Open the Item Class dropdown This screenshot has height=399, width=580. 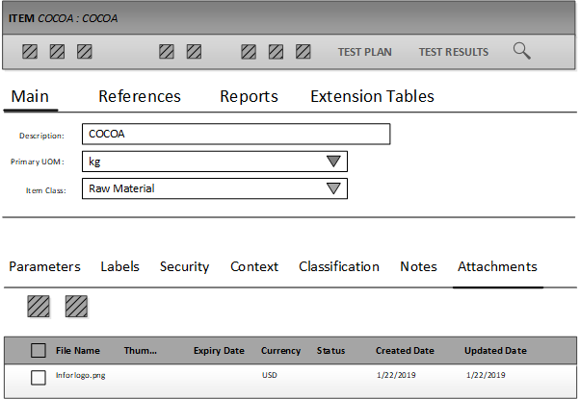pos(333,188)
